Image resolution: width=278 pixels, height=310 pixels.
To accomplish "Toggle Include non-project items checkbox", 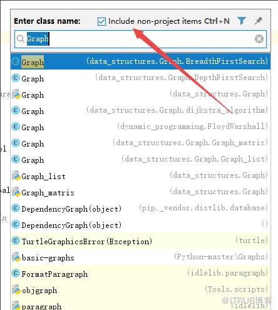I will 101,21.
